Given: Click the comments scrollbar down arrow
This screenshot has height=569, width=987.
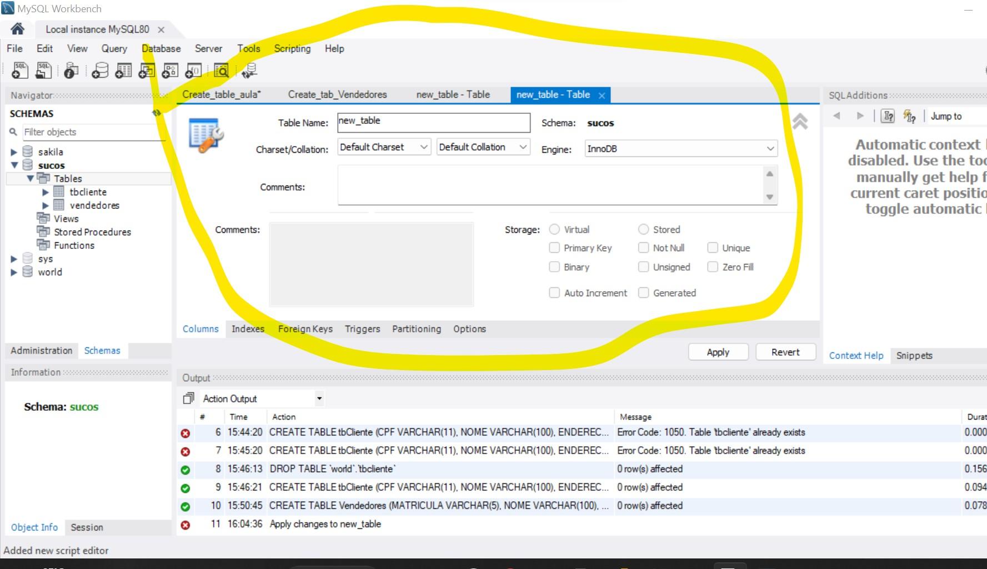Looking at the screenshot, I should pos(769,197).
